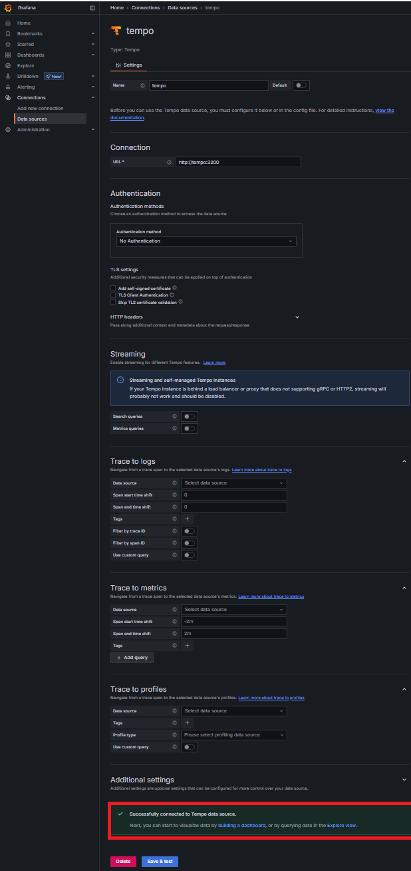Toggle Filter by trace ID

coord(190,531)
